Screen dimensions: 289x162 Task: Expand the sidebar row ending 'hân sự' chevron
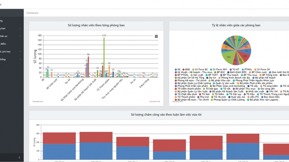pos(20,36)
